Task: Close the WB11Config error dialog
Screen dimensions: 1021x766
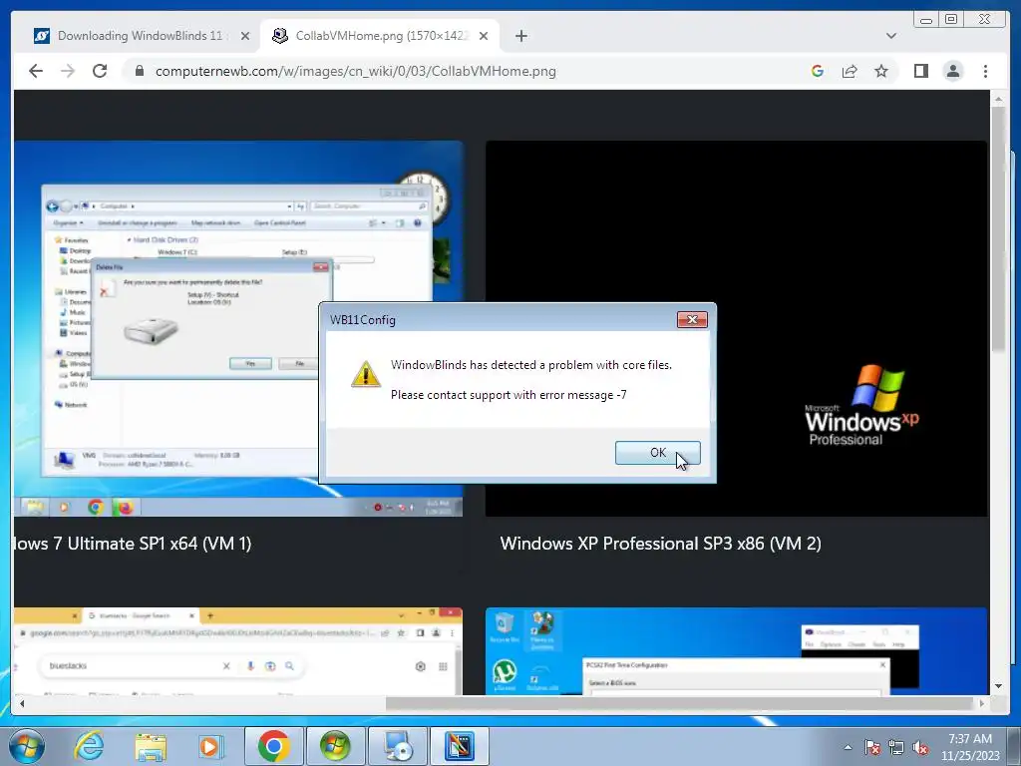Action: 692,319
